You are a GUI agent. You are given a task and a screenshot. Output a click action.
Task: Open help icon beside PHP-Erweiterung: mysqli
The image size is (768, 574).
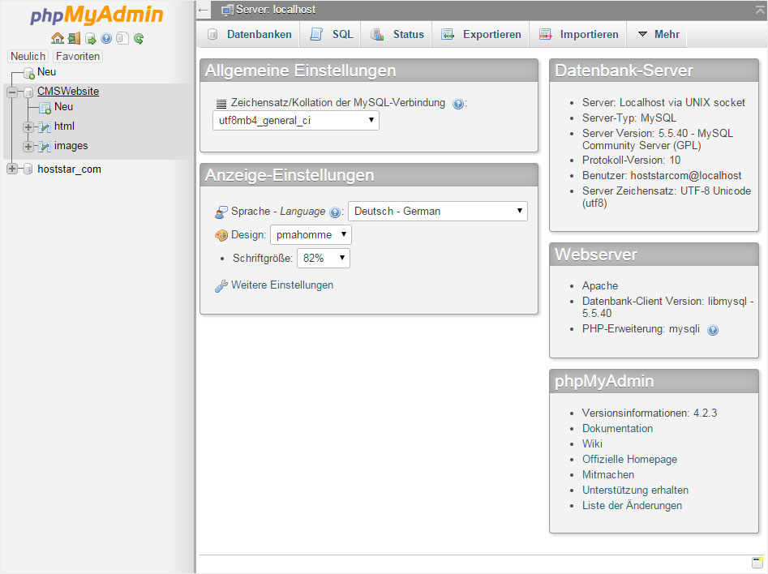713,330
